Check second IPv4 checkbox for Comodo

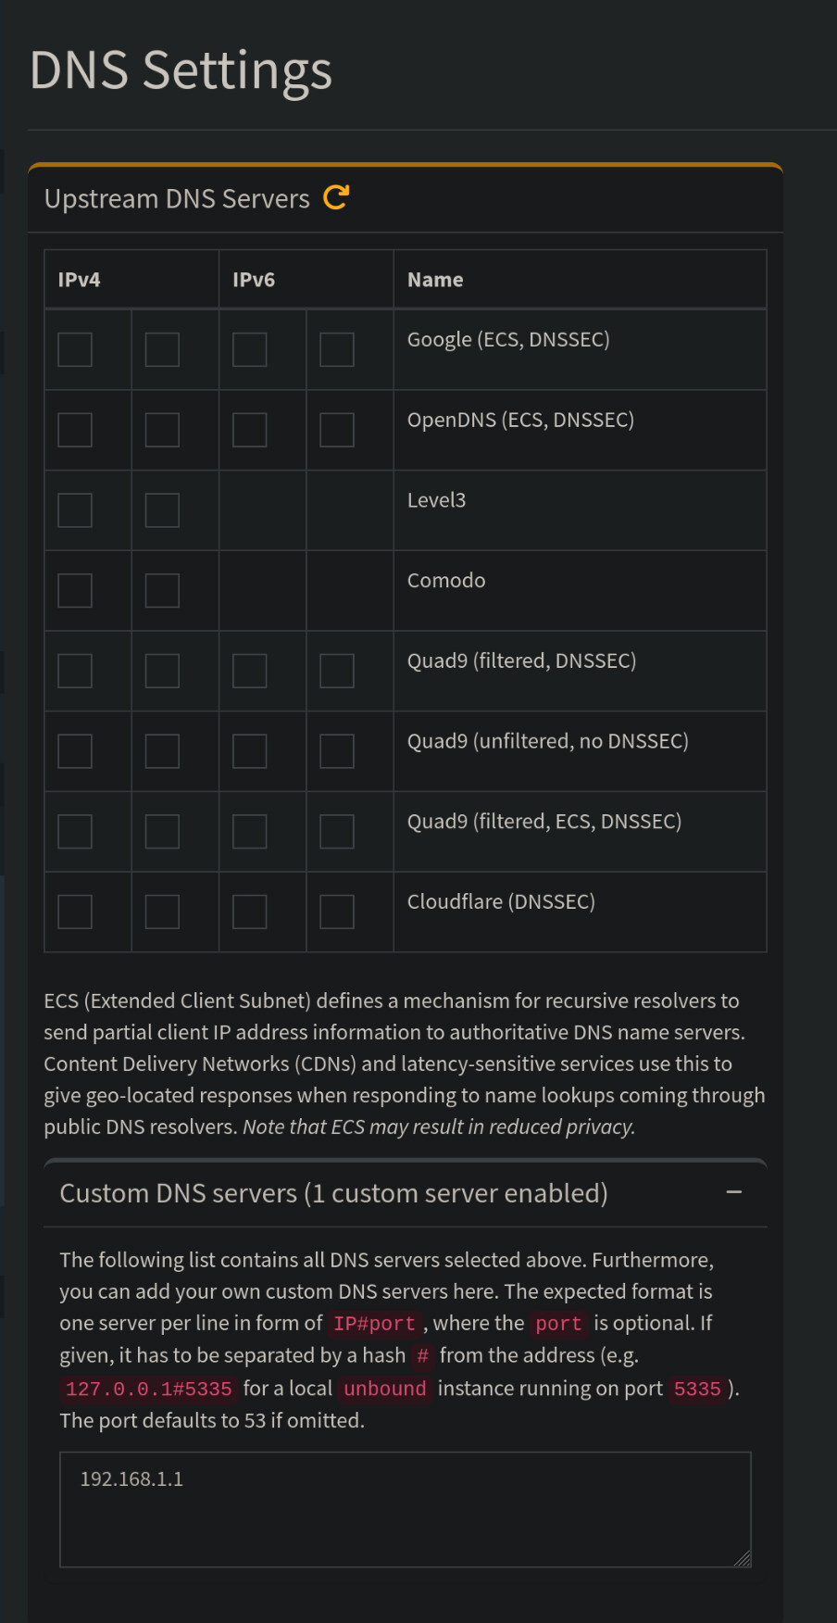point(162,591)
